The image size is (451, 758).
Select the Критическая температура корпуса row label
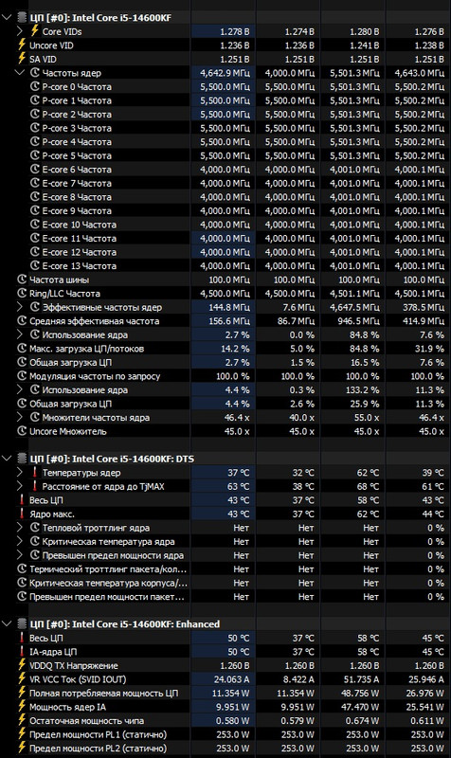pyautogui.click(x=108, y=583)
